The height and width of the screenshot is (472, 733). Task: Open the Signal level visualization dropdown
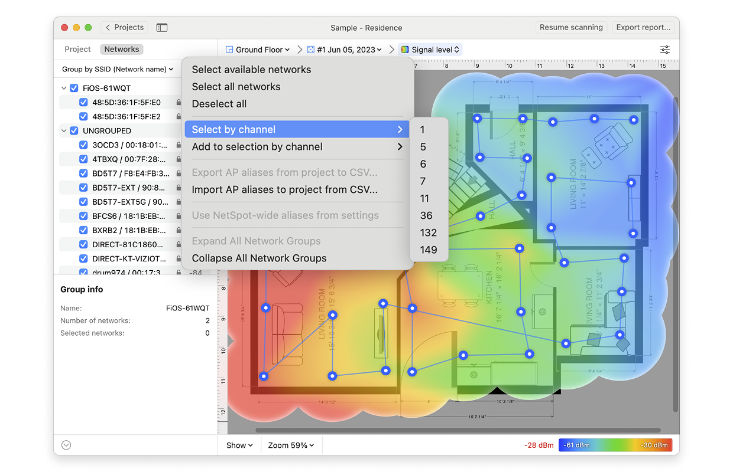(430, 50)
